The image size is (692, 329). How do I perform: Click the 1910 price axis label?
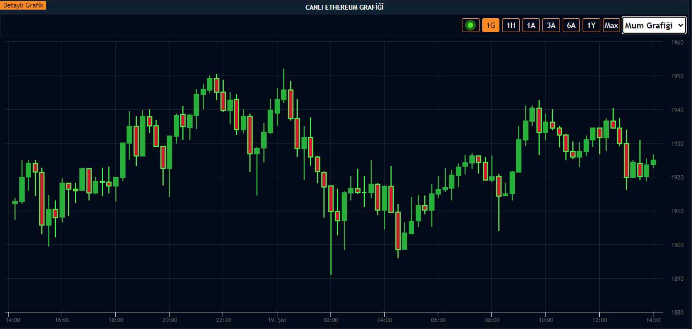pyautogui.click(x=678, y=211)
